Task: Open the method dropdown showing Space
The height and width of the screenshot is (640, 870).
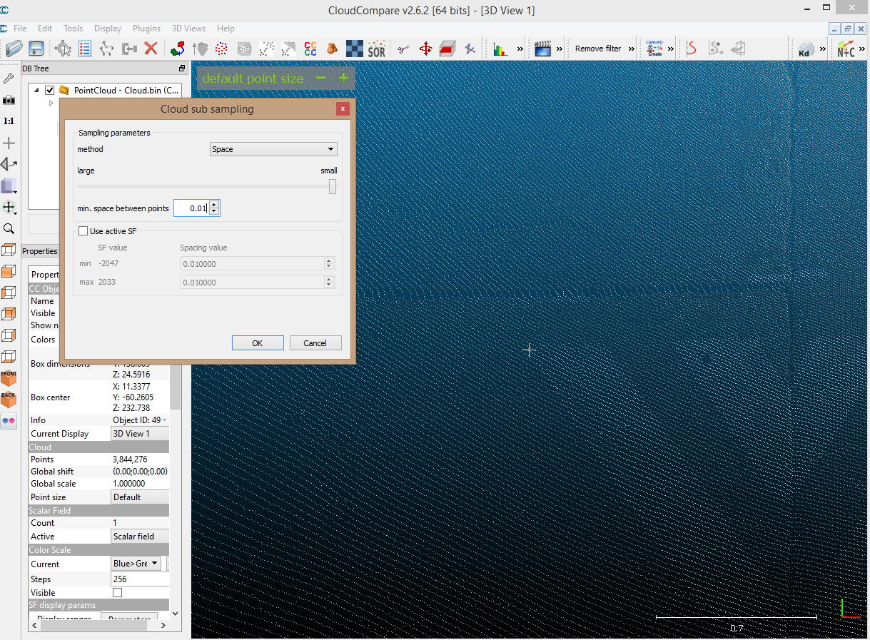Action: (273, 149)
